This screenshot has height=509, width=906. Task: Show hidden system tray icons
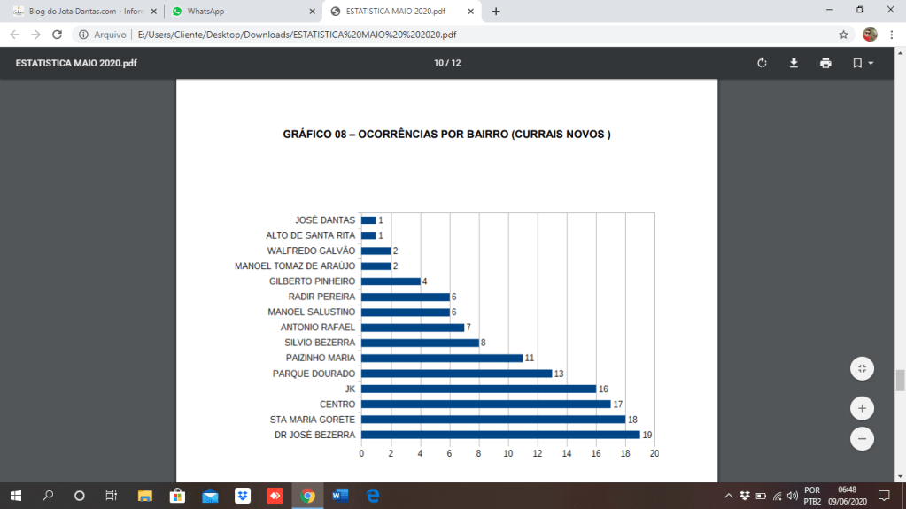[x=728, y=496]
